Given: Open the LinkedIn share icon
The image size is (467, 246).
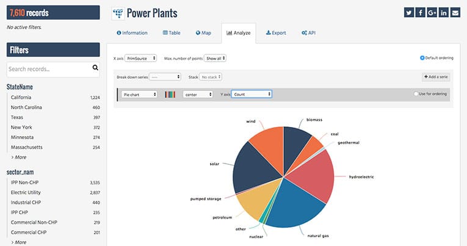Looking at the screenshot, I should coord(444,13).
